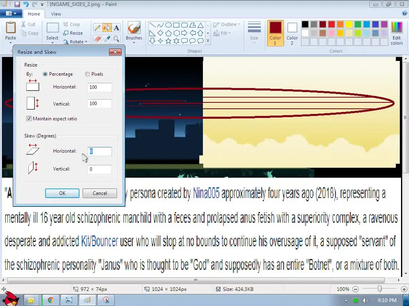This screenshot has width=409, height=306.
Task: Pick the black color swatch
Action: click(x=305, y=24)
